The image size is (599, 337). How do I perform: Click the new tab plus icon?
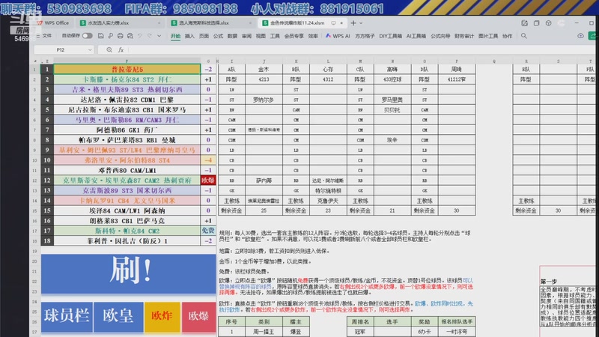353,23
